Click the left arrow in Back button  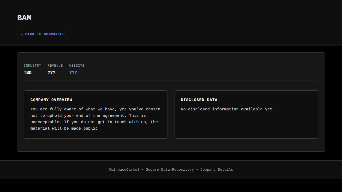coord(22,34)
